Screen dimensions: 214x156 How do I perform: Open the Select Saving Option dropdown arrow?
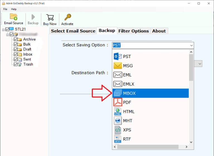pyautogui.click(x=191, y=45)
